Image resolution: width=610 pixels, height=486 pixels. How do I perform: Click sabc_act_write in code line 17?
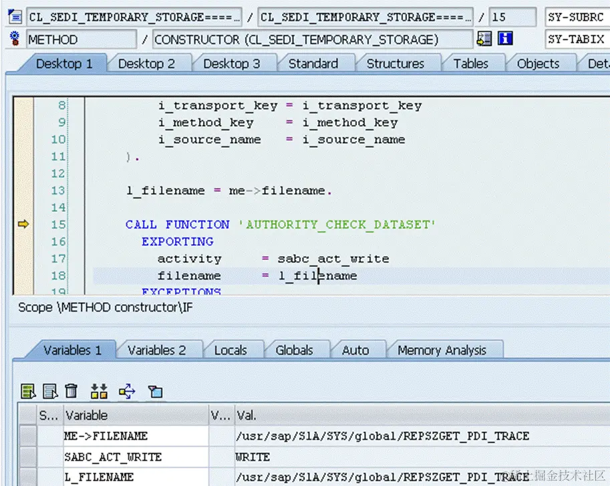coord(333,259)
